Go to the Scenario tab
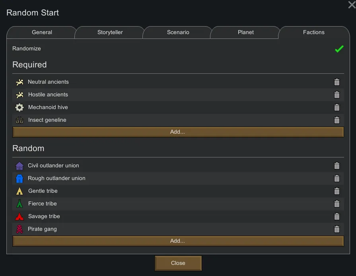356x276 pixels. (178, 33)
